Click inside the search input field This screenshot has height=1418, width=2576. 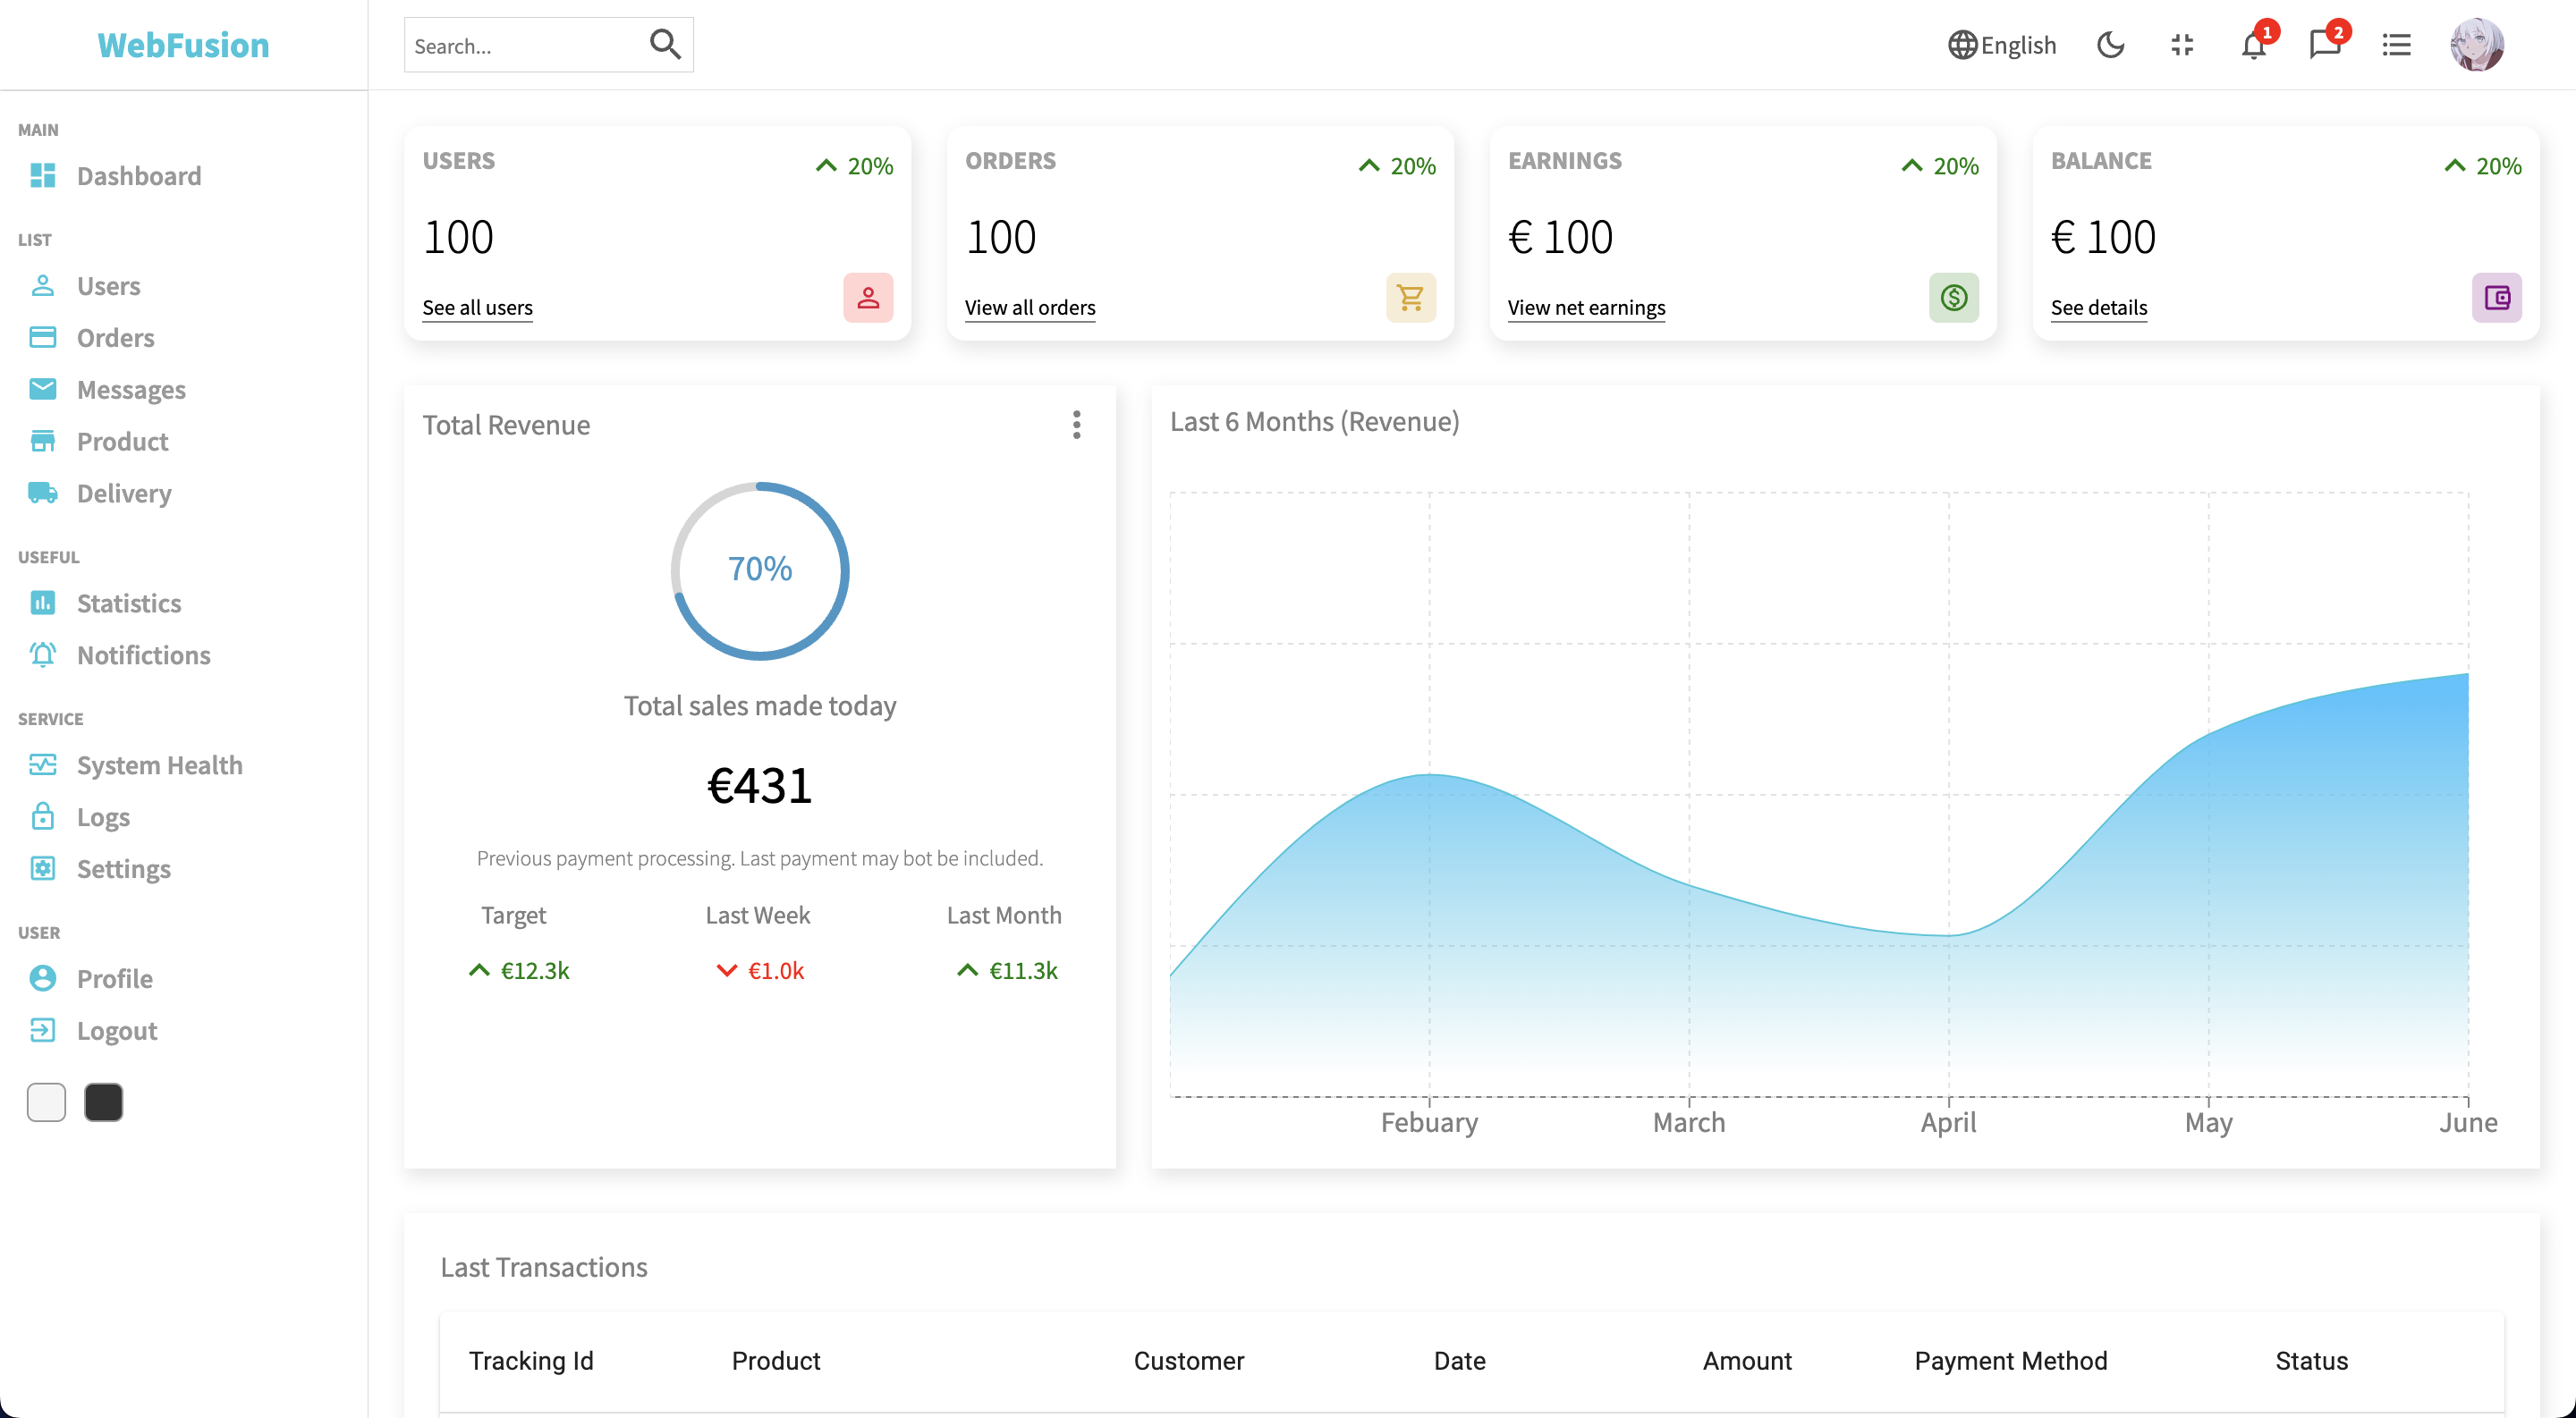pyautogui.click(x=520, y=45)
